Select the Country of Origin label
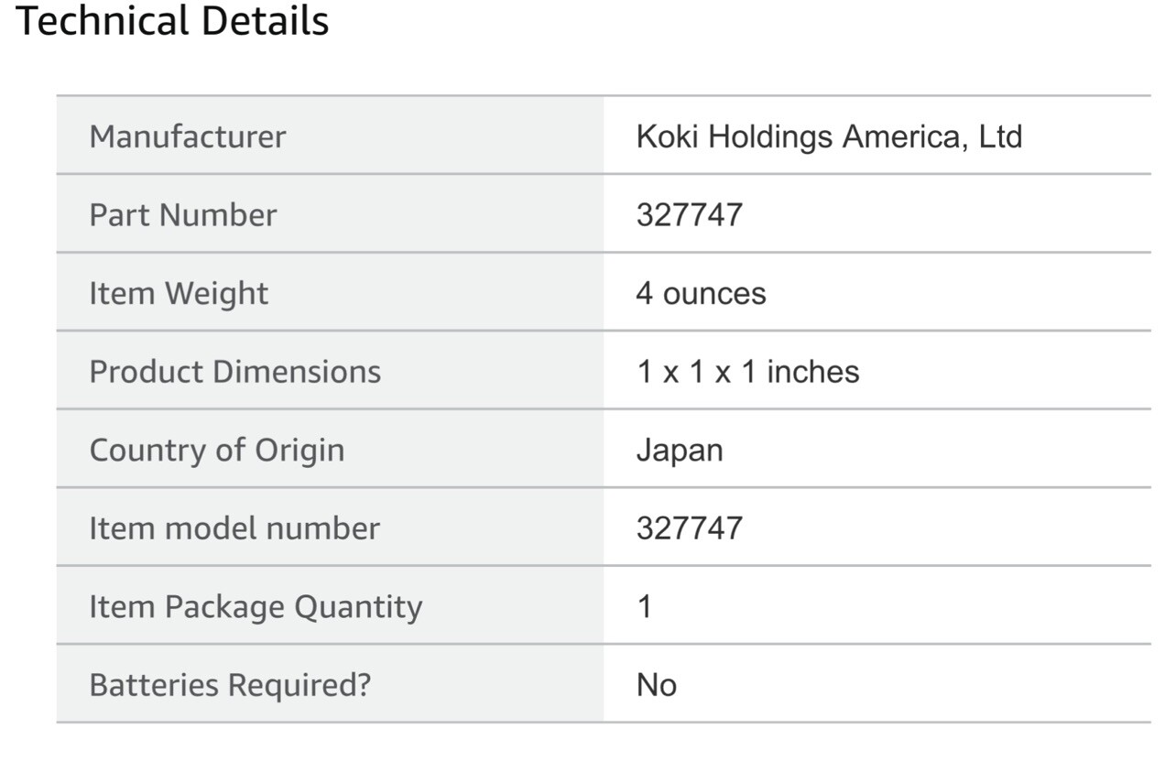This screenshot has height=761, width=1176. pos(217,451)
